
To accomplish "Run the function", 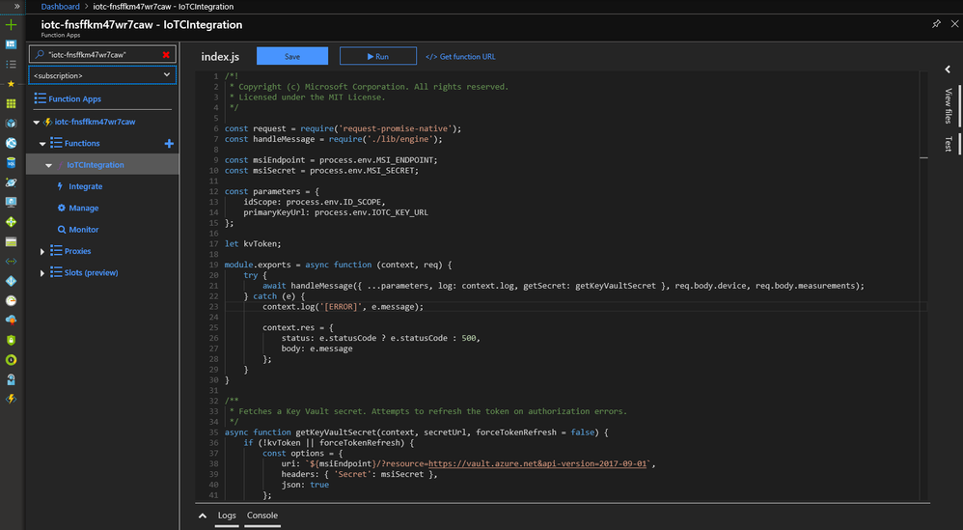I will (378, 57).
